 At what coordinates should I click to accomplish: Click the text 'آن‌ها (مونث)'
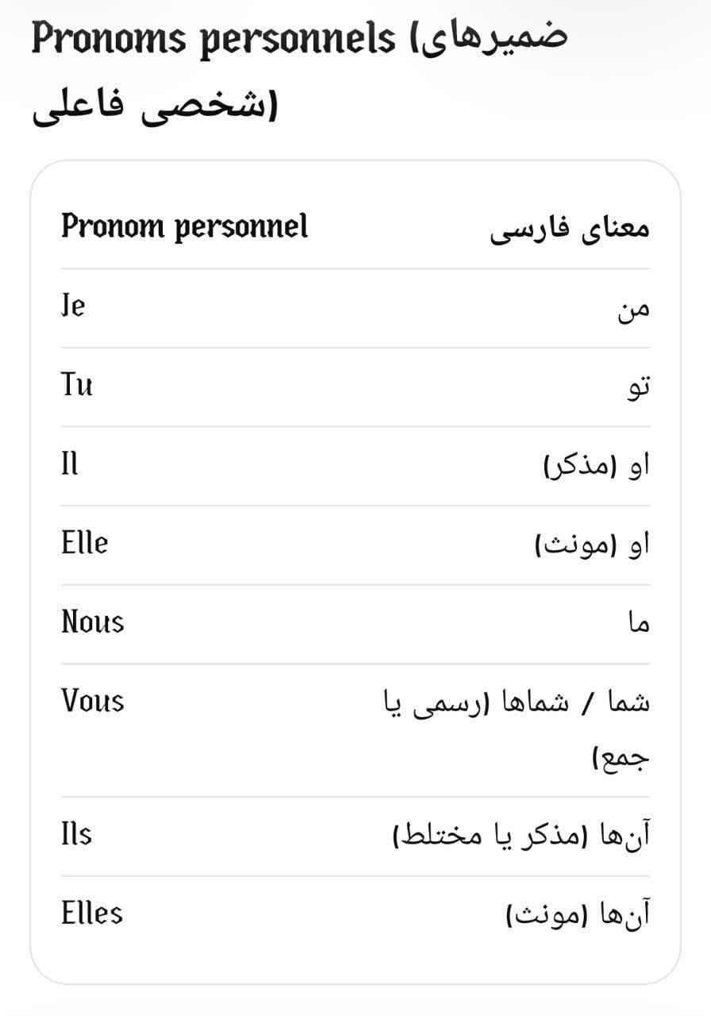(x=578, y=917)
